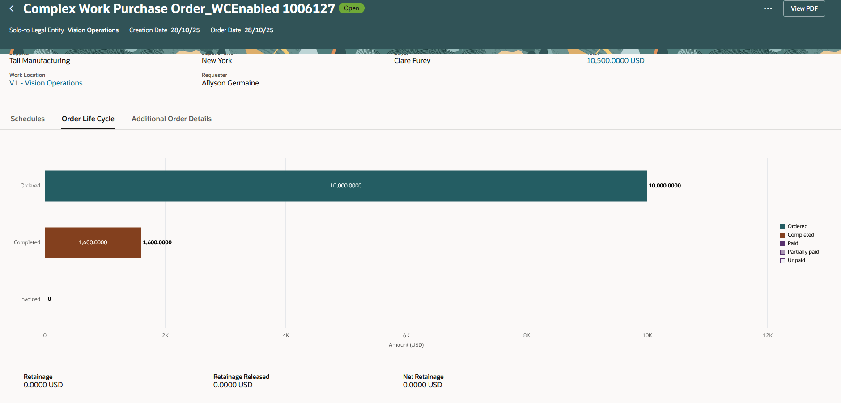Screen dimensions: 841x403
Task: Switch to the Schedules tab
Action: [27, 119]
